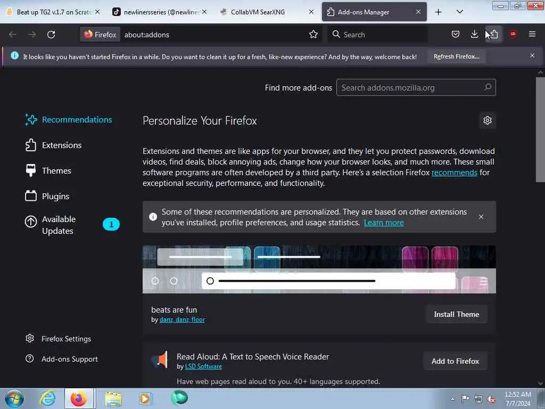The width and height of the screenshot is (545, 409).
Task: Click the uBlock Origin toolbar icon
Action: click(513, 34)
